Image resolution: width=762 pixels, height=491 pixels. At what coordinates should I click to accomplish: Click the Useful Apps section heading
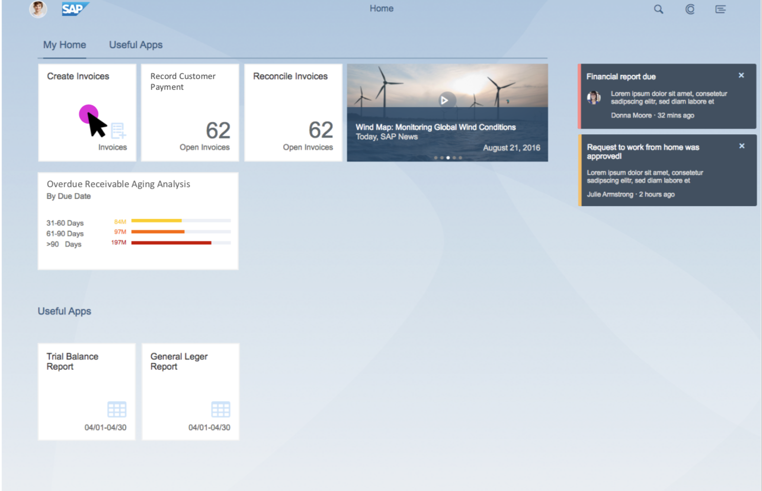65,311
